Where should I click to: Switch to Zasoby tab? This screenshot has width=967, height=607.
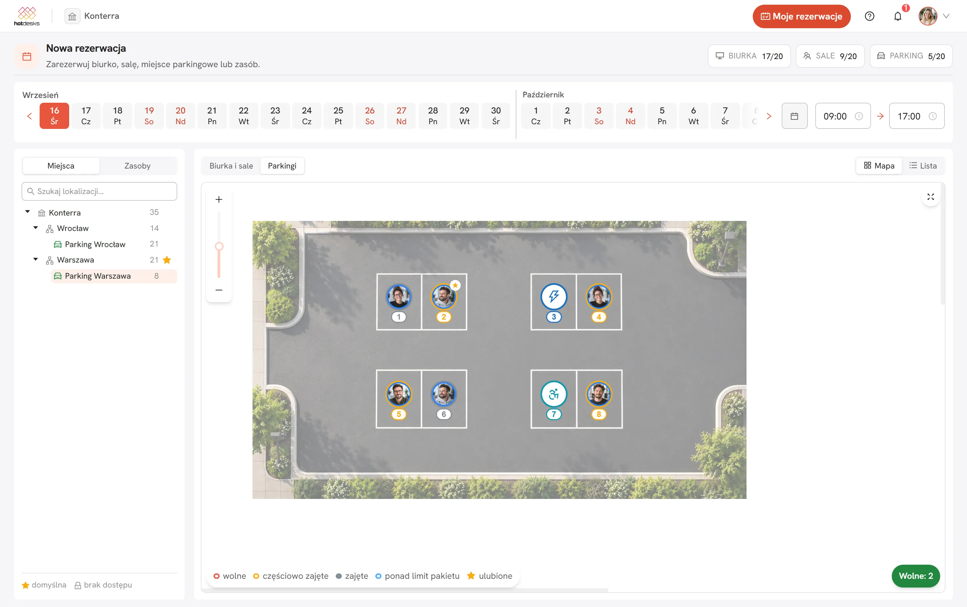click(137, 166)
